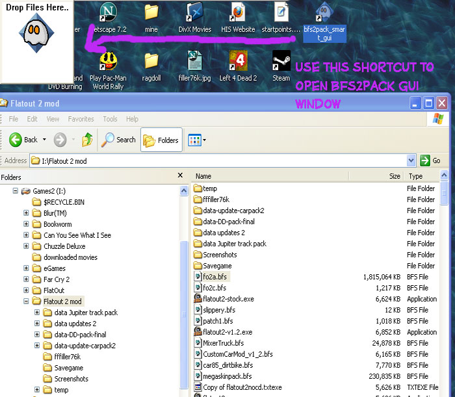Image resolution: width=455 pixels, height=397 pixels.
Task: Click the file list scroll-up arrow
Action: pos(444,175)
